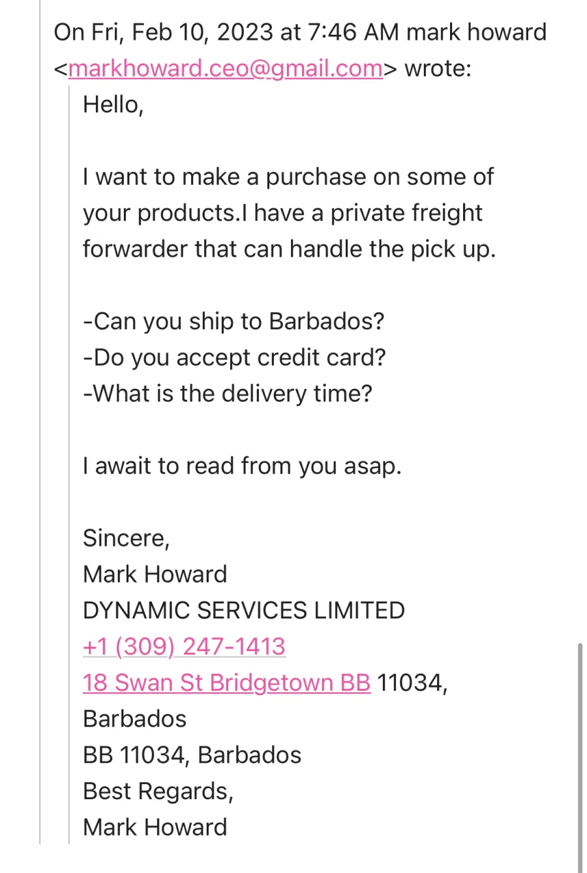Click the '11034,' text after the address link
Image resolution: width=587 pixels, height=873 pixels.
412,682
